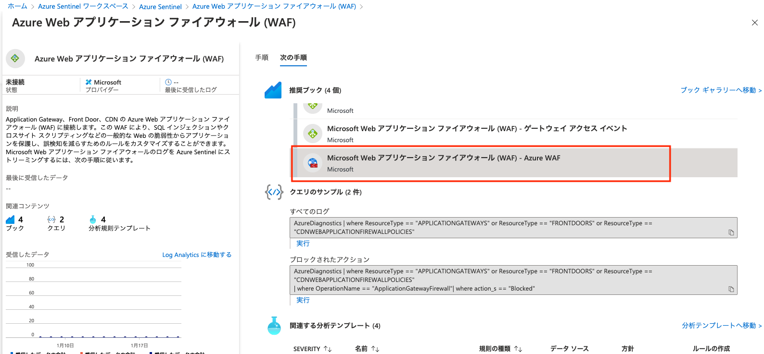764x354 pixels.
Task: Click the ルールの作成 column header
Action: tap(711, 349)
